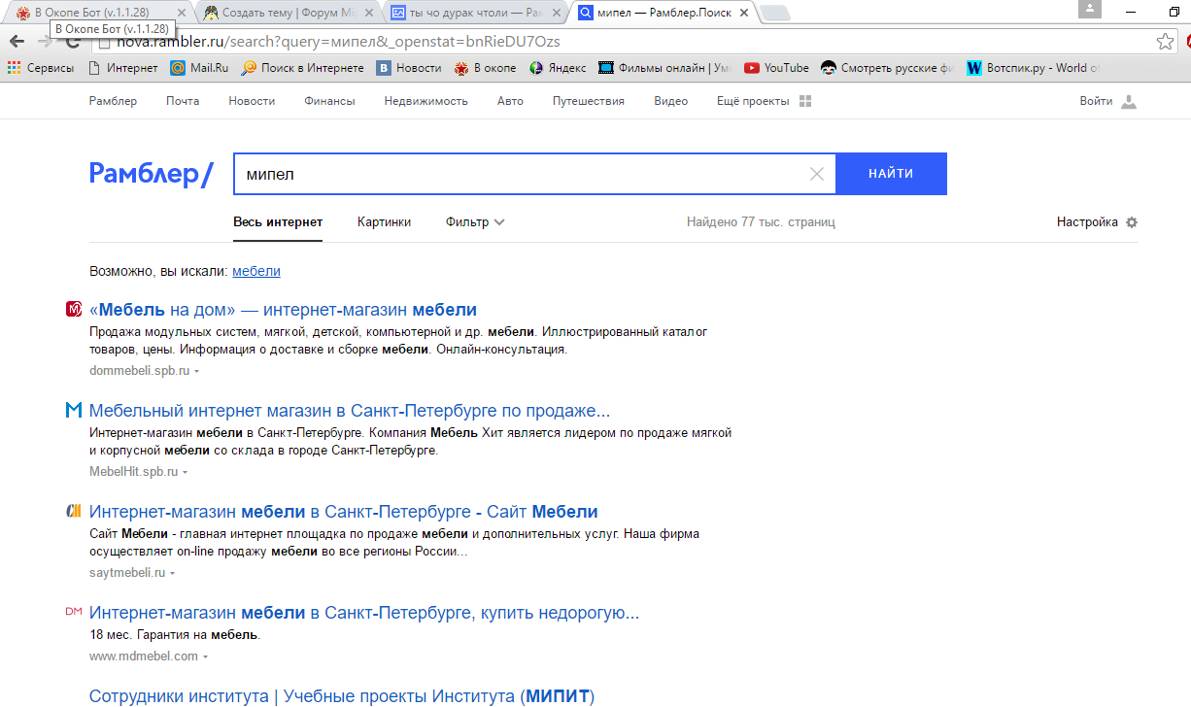
Task: Click the MebelHit result favicon
Action: (x=74, y=410)
